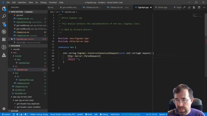Collapse the Open Editors section
This screenshot has height=116, width=207.
click(9, 12)
